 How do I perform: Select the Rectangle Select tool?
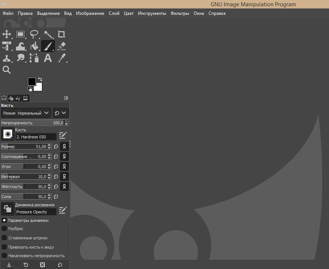click(20, 34)
